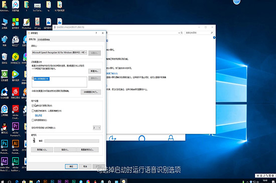This screenshot has height=183, width=276.
Task: Launch the Adobe Illustrator shortcut
Action: pos(16,147)
